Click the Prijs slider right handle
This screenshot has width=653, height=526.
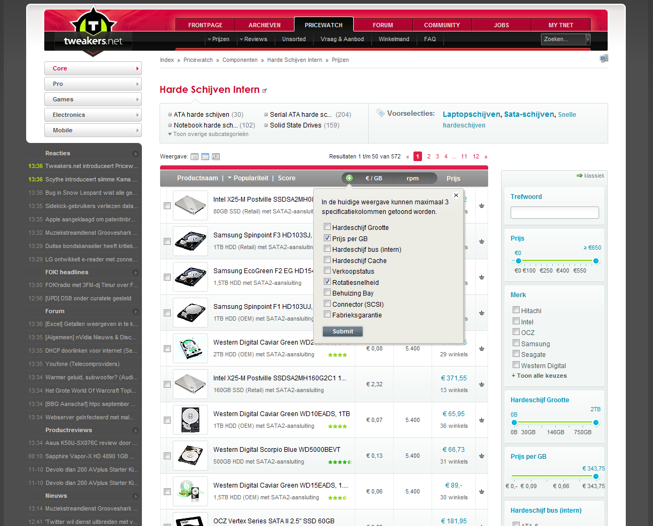click(596, 261)
